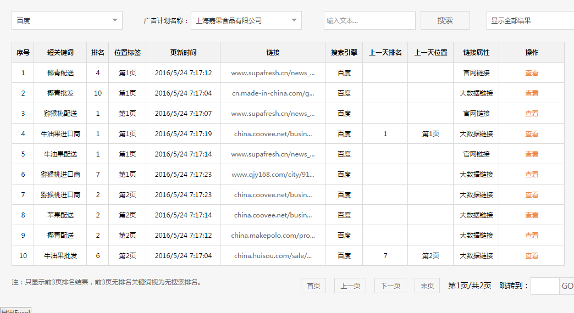Open the 百度 search engine dropdown

pos(67,20)
